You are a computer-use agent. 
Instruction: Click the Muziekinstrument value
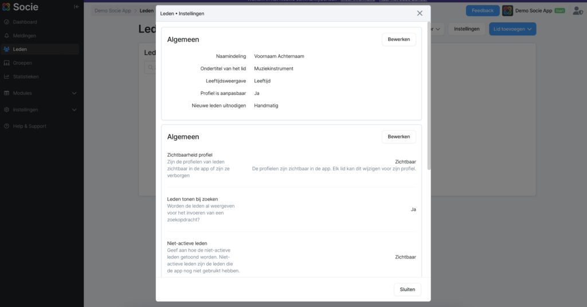tap(273, 69)
